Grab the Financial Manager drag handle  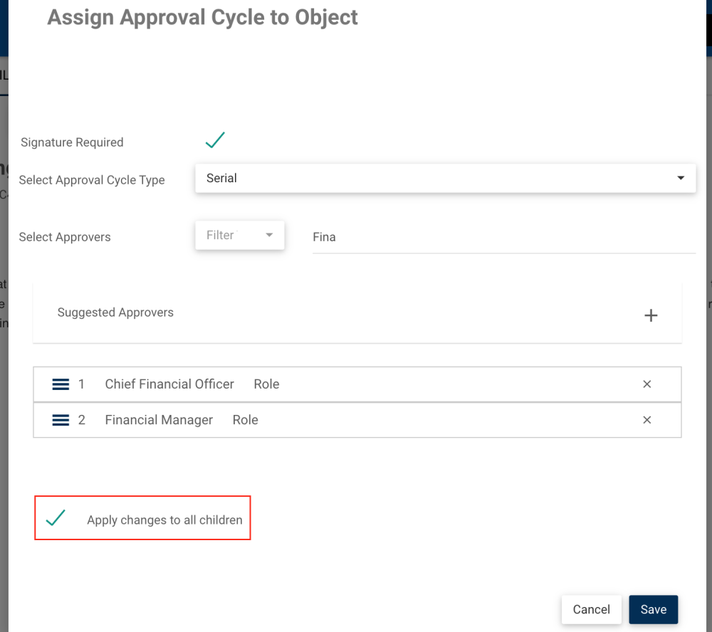pos(61,420)
